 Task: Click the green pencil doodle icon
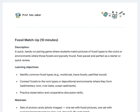[121, 13]
